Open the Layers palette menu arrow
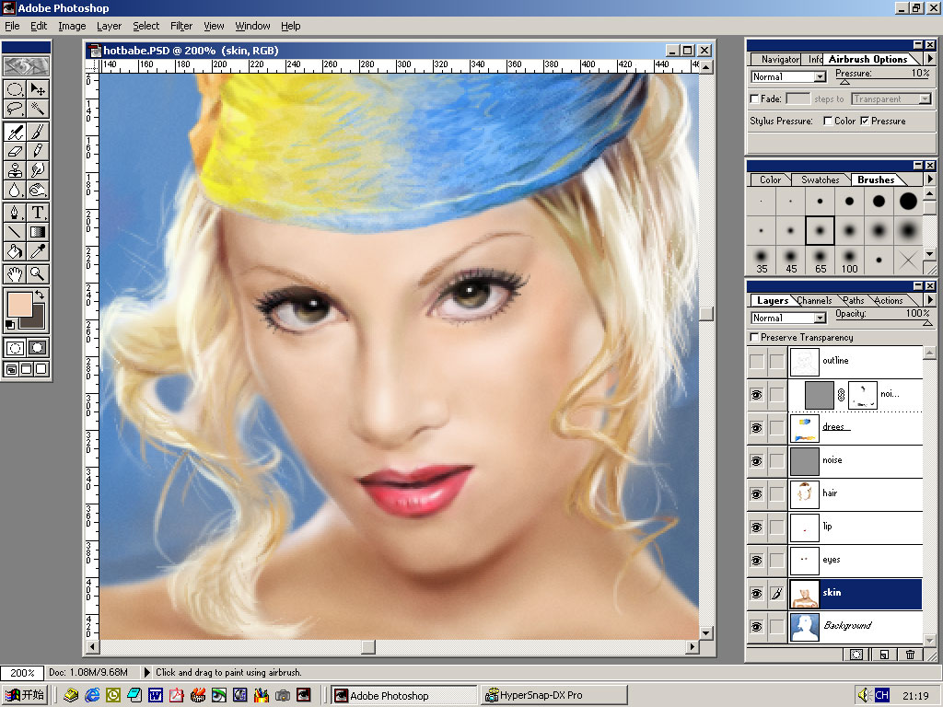943x707 pixels. tap(930, 299)
